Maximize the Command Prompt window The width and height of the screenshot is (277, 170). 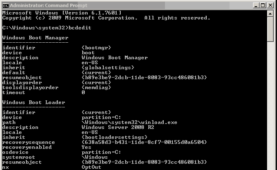263,5
